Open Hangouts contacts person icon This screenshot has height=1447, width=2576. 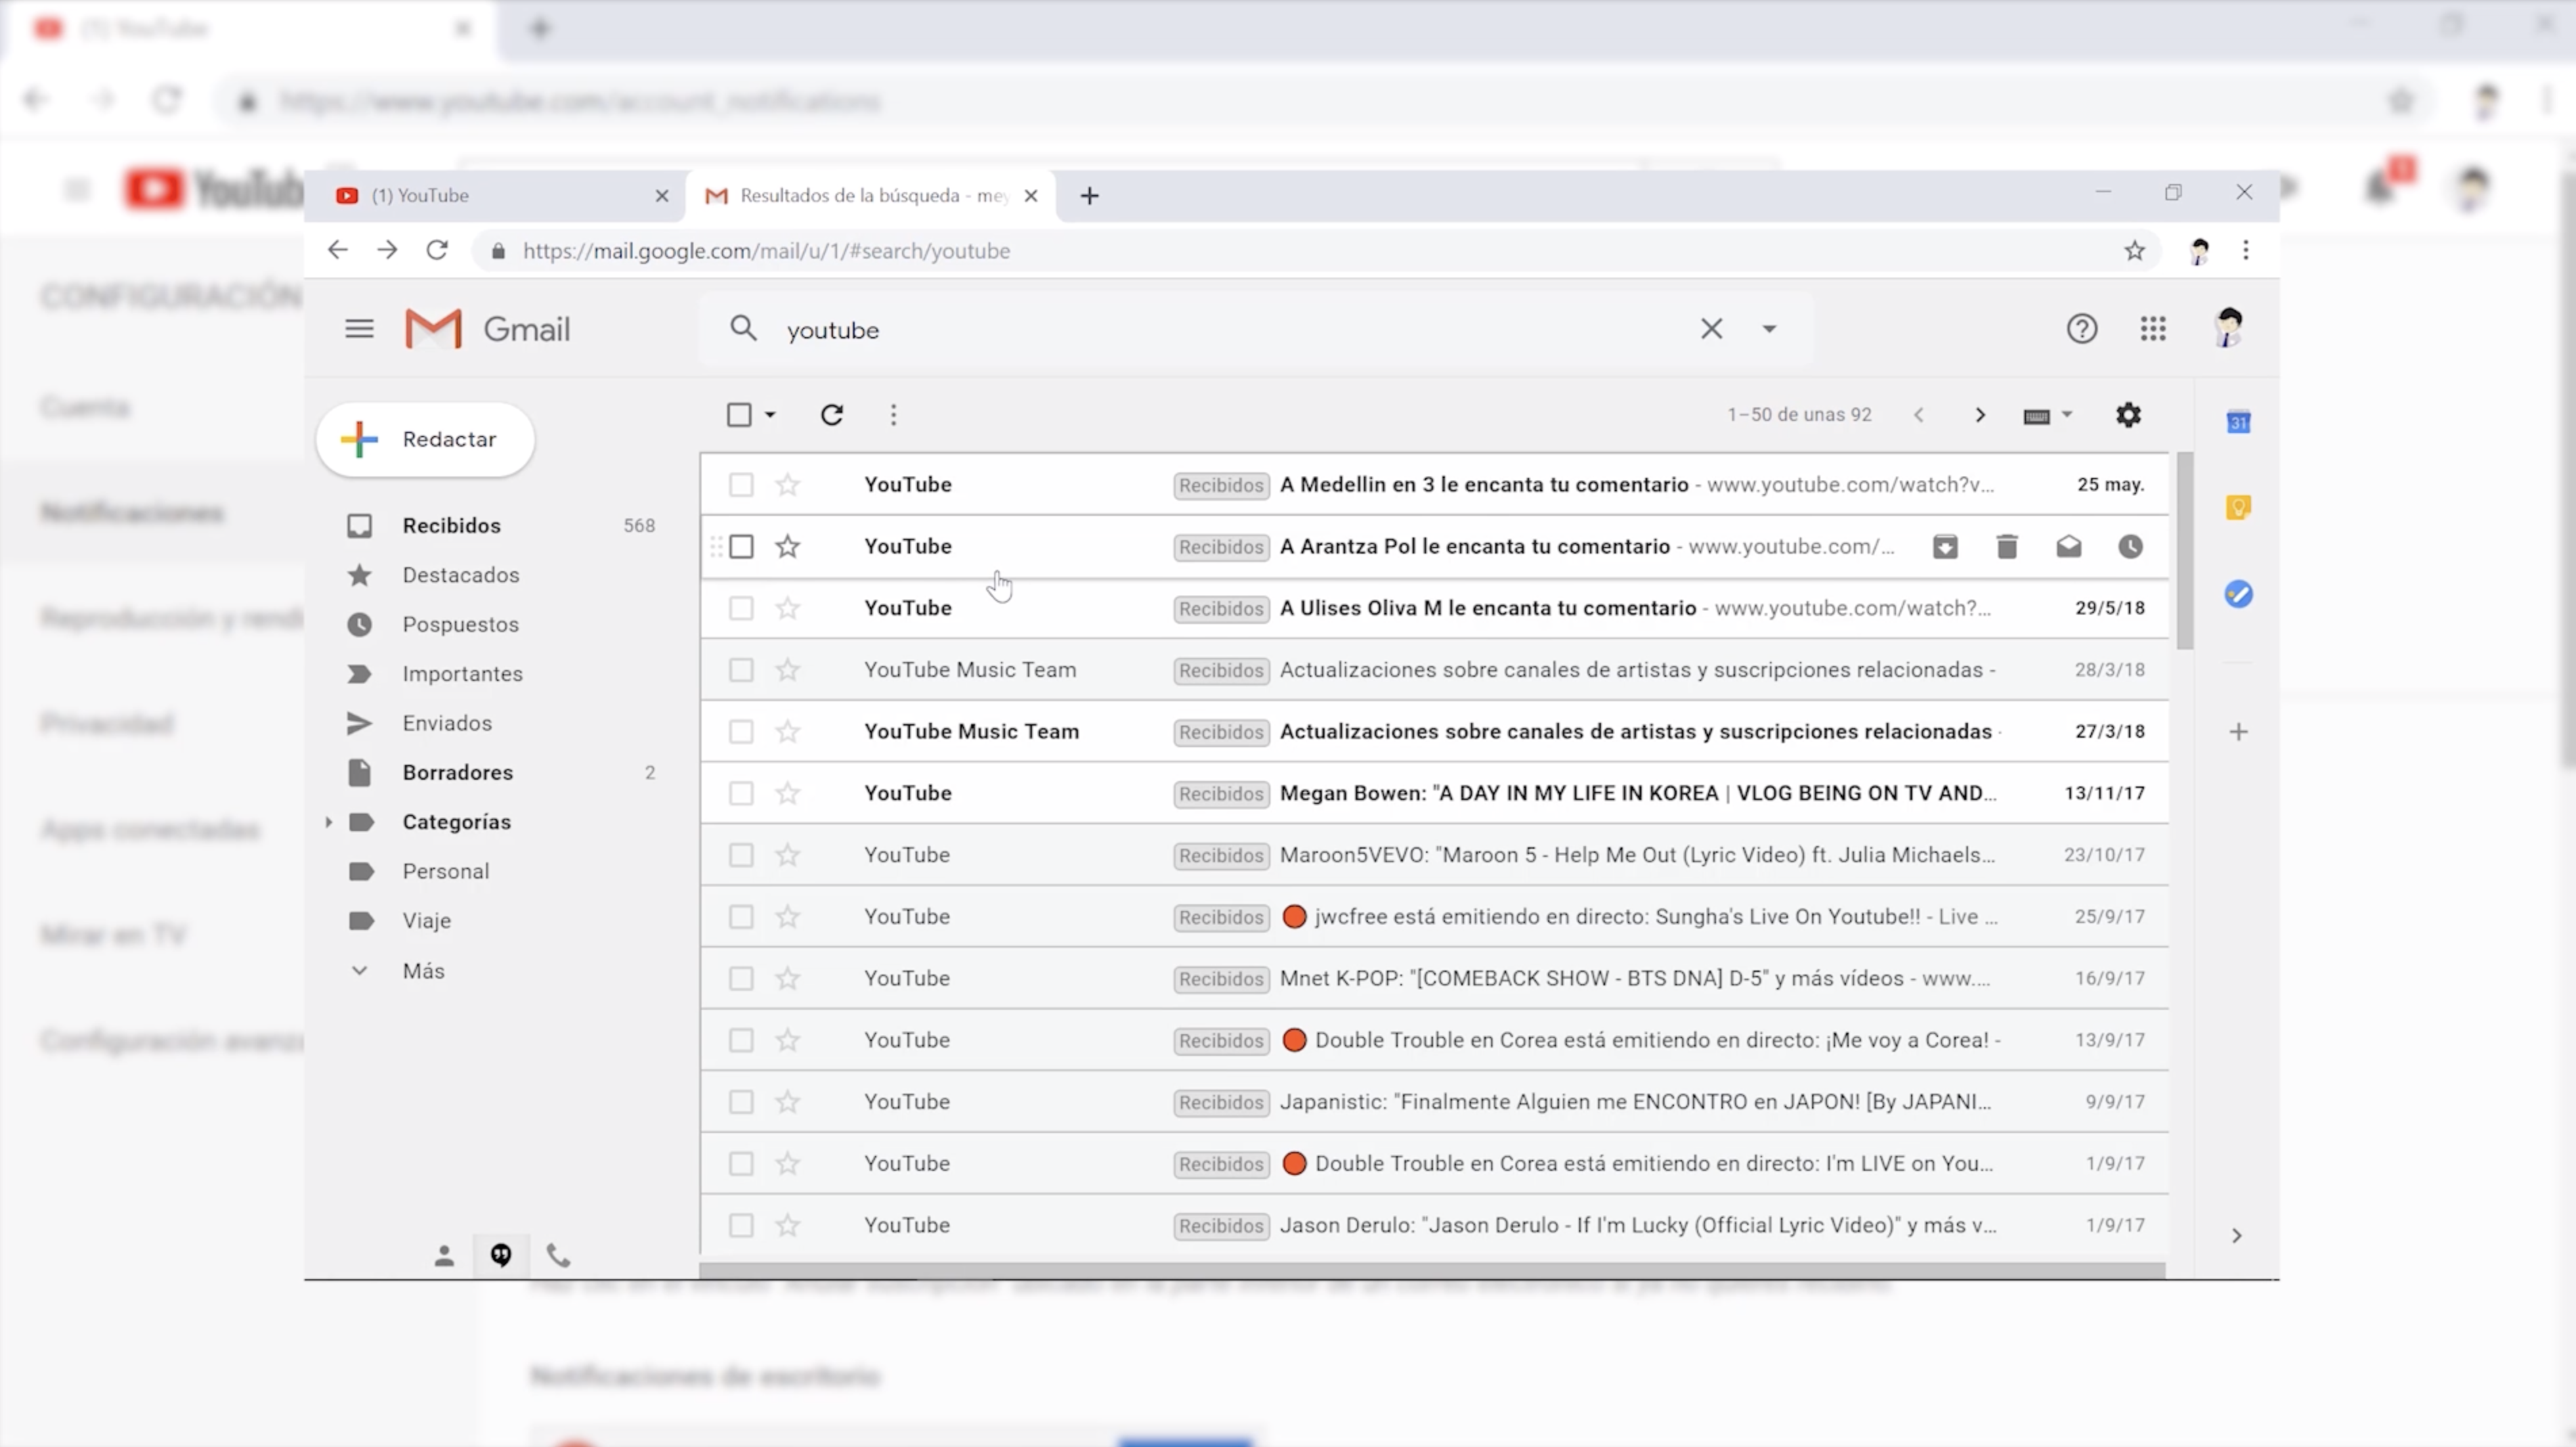tap(444, 1256)
